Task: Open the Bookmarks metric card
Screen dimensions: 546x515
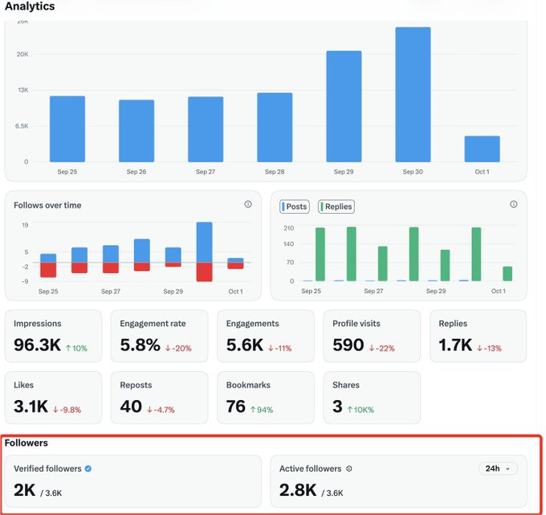Action: pyautogui.click(x=266, y=398)
